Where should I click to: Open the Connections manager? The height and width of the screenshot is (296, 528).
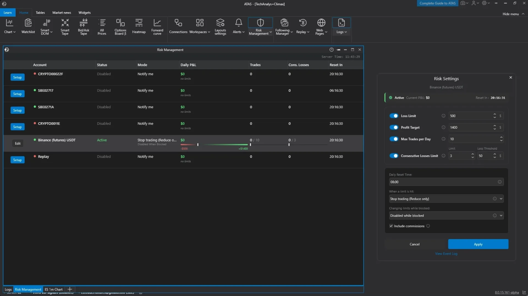tap(178, 26)
